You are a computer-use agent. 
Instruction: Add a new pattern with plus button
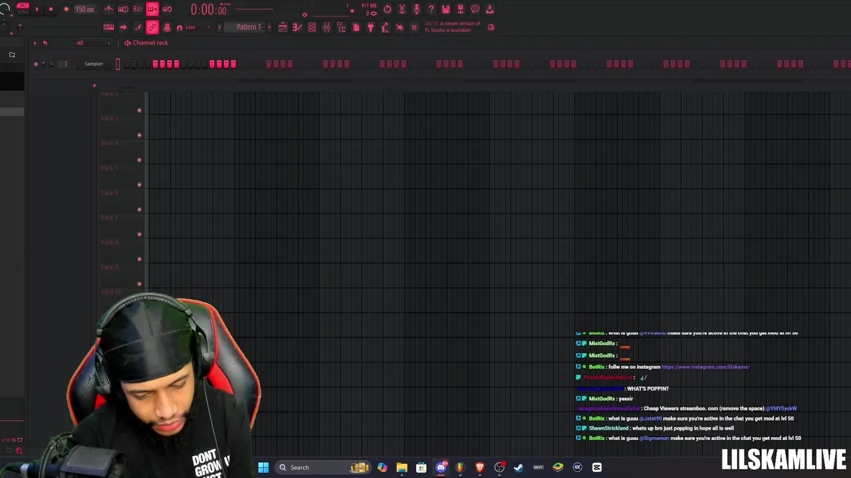270,27
